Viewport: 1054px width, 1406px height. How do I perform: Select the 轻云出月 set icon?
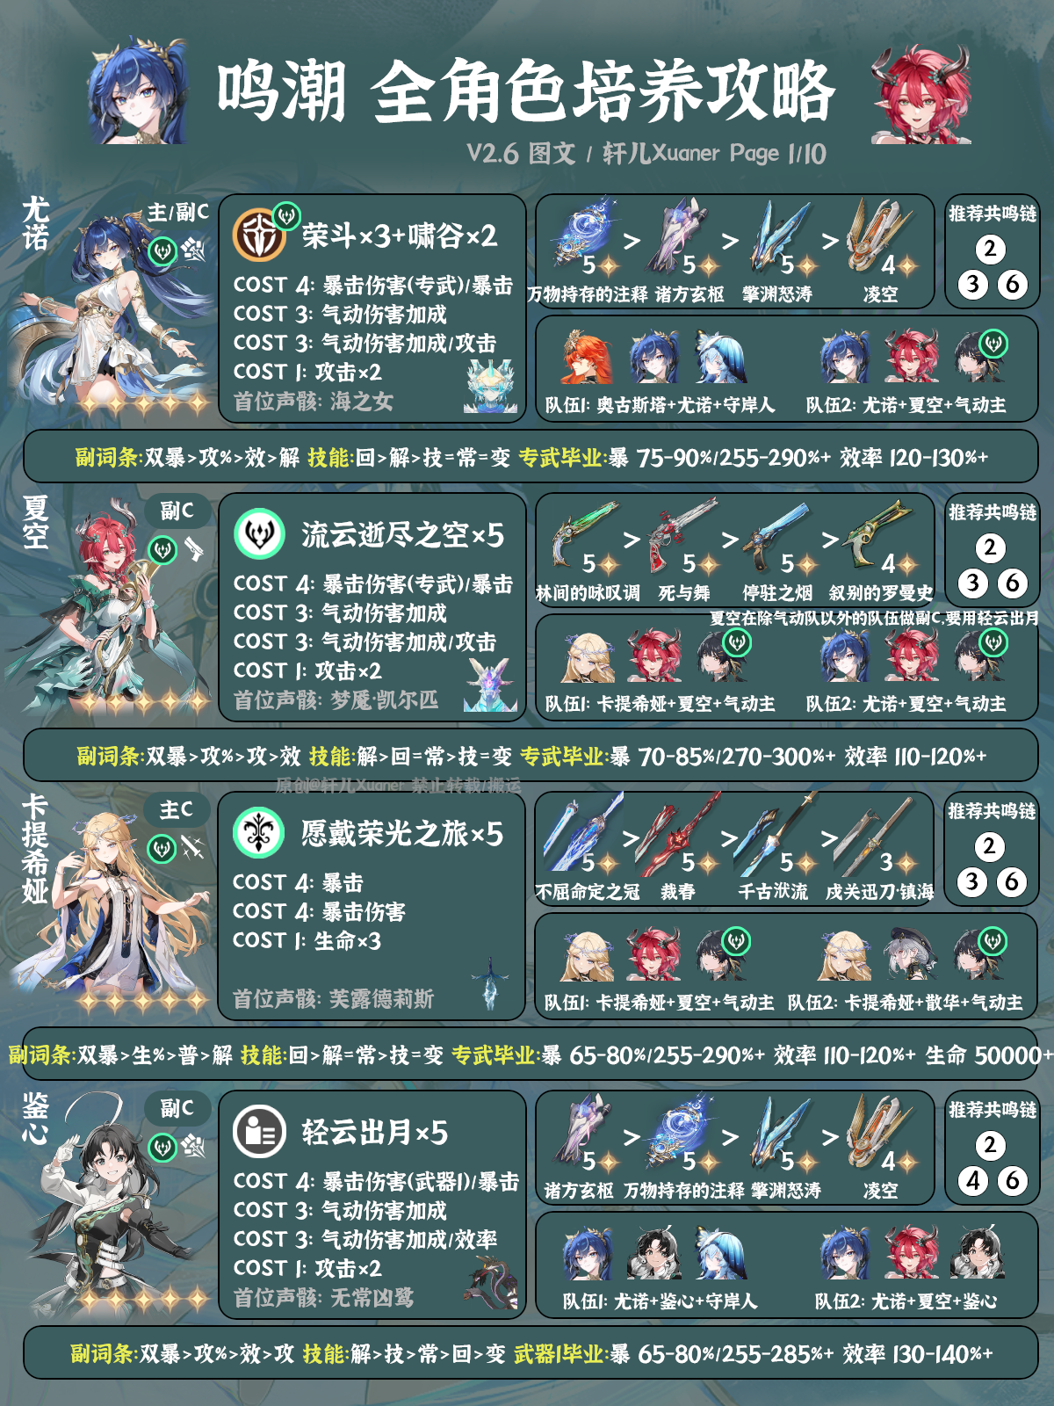[259, 1132]
